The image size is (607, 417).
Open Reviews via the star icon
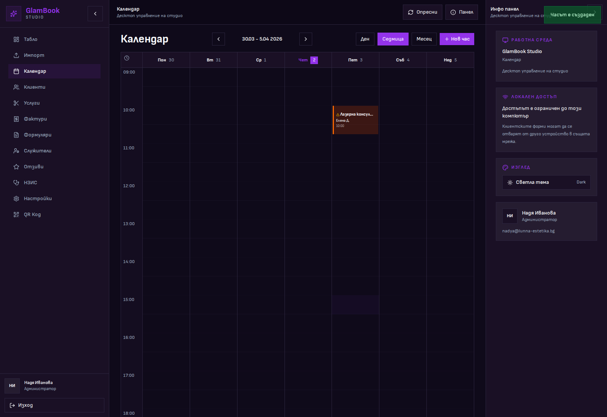(16, 167)
